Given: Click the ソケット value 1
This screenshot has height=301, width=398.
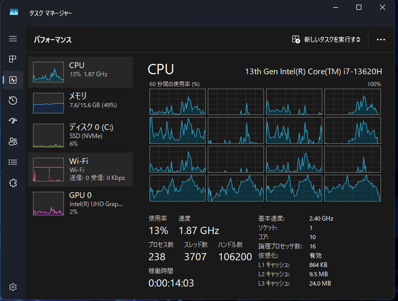Looking at the screenshot, I should (x=311, y=228).
